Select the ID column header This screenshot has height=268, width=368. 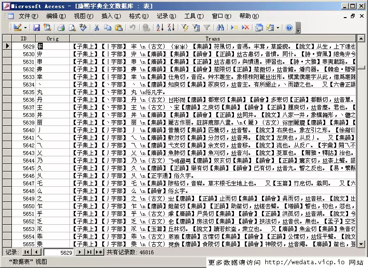(23, 38)
